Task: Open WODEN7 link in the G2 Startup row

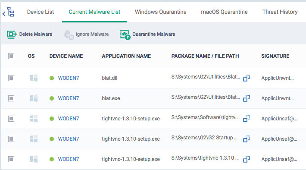Action: click(x=69, y=139)
